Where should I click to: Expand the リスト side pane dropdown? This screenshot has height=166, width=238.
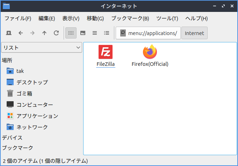(41, 48)
